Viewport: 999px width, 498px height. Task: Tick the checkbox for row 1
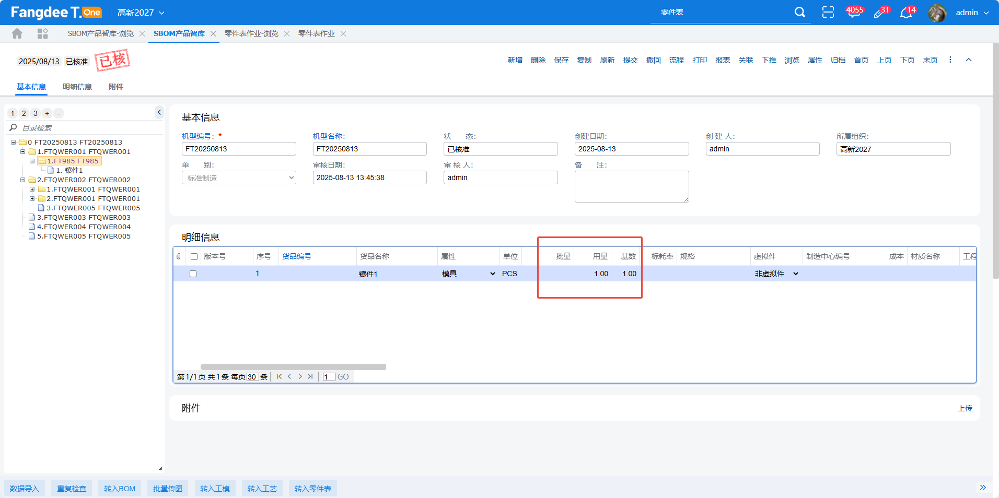tap(193, 274)
